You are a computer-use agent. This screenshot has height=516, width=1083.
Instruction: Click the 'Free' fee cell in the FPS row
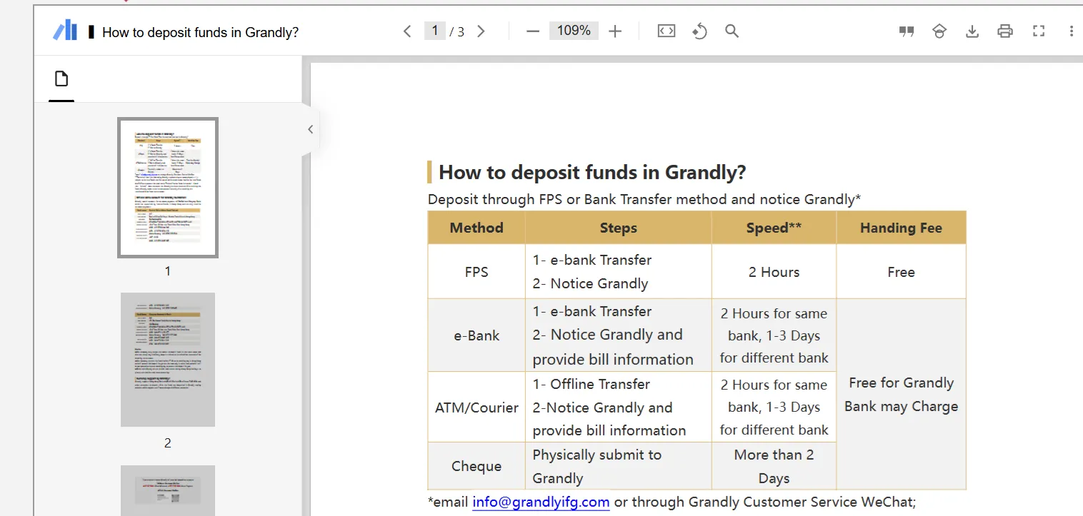click(x=901, y=272)
